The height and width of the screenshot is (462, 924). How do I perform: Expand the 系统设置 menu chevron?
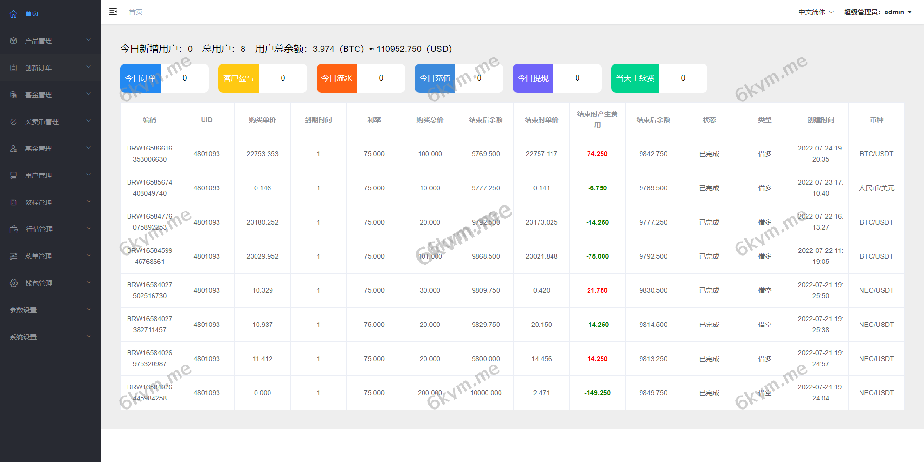(89, 336)
